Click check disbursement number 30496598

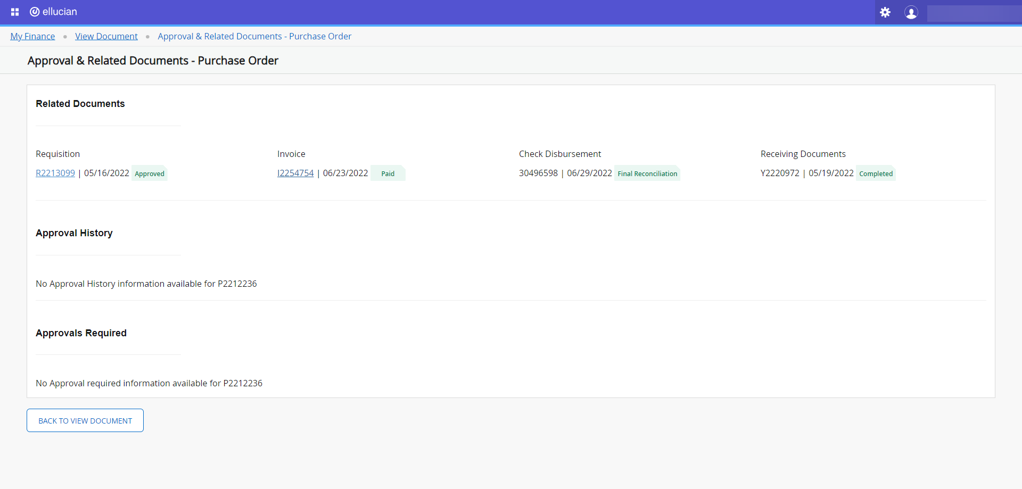(538, 173)
